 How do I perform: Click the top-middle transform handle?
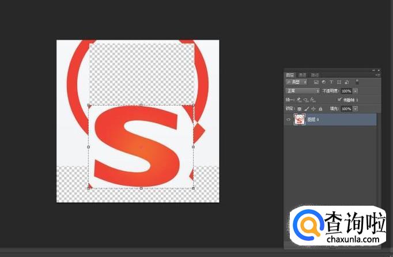(x=141, y=105)
